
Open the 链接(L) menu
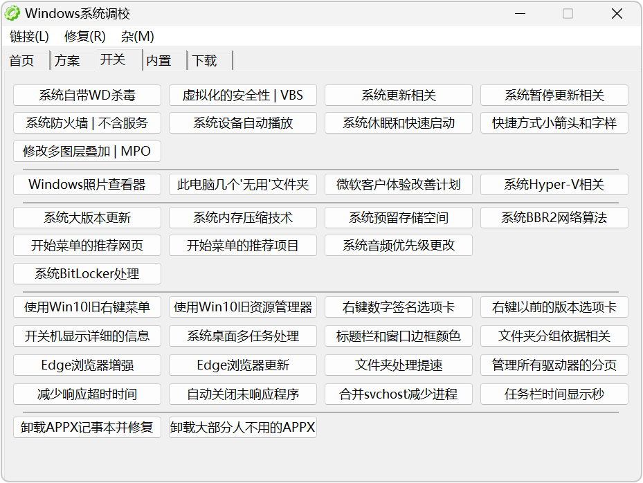pyautogui.click(x=29, y=37)
